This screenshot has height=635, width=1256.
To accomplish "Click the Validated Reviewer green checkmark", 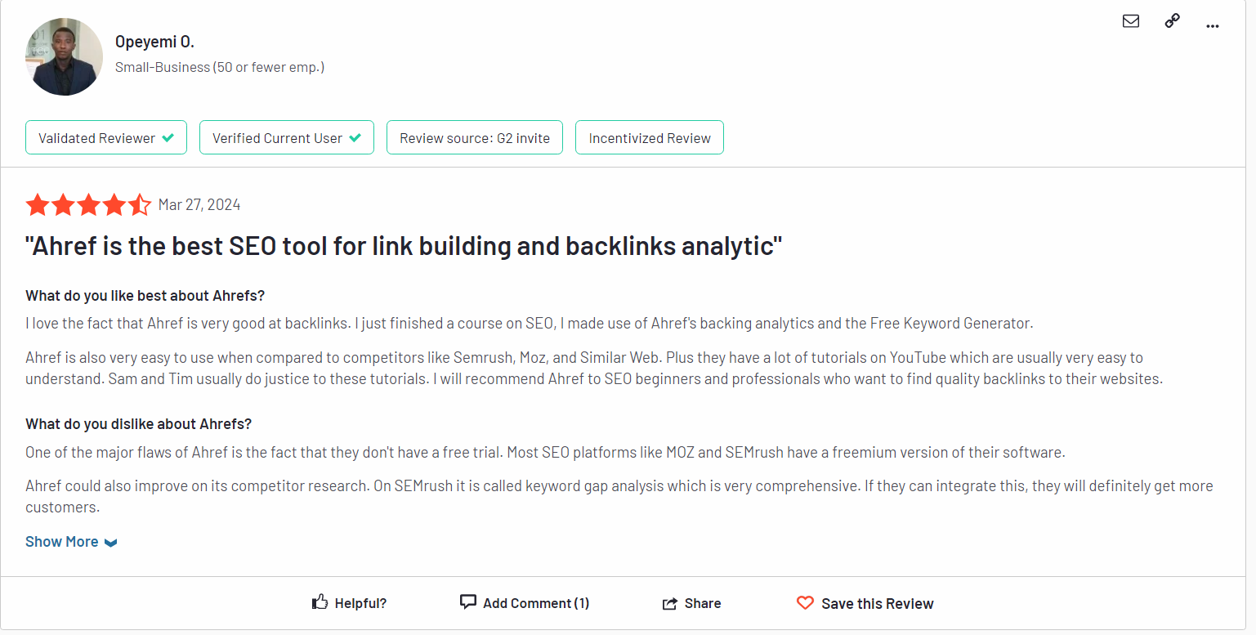I will [x=168, y=138].
